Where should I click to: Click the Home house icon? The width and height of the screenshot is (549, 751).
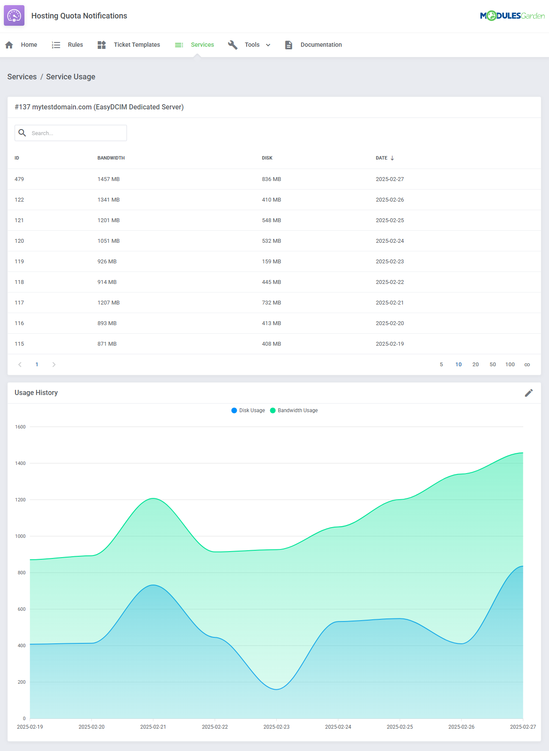[9, 45]
